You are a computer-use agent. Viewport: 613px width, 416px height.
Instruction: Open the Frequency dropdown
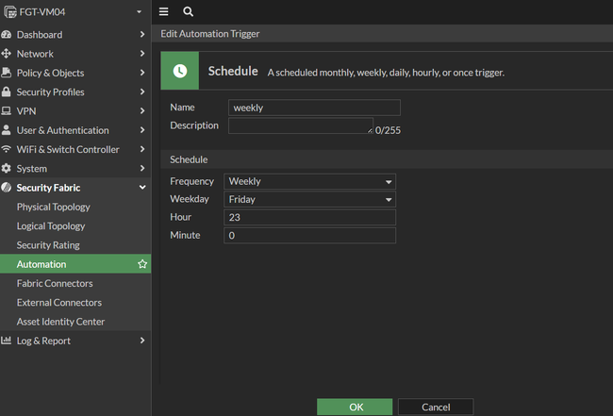(x=309, y=181)
